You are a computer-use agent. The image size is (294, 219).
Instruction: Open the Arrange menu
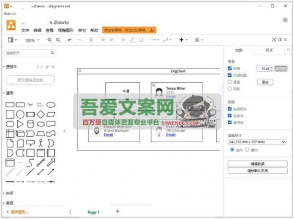66,30
